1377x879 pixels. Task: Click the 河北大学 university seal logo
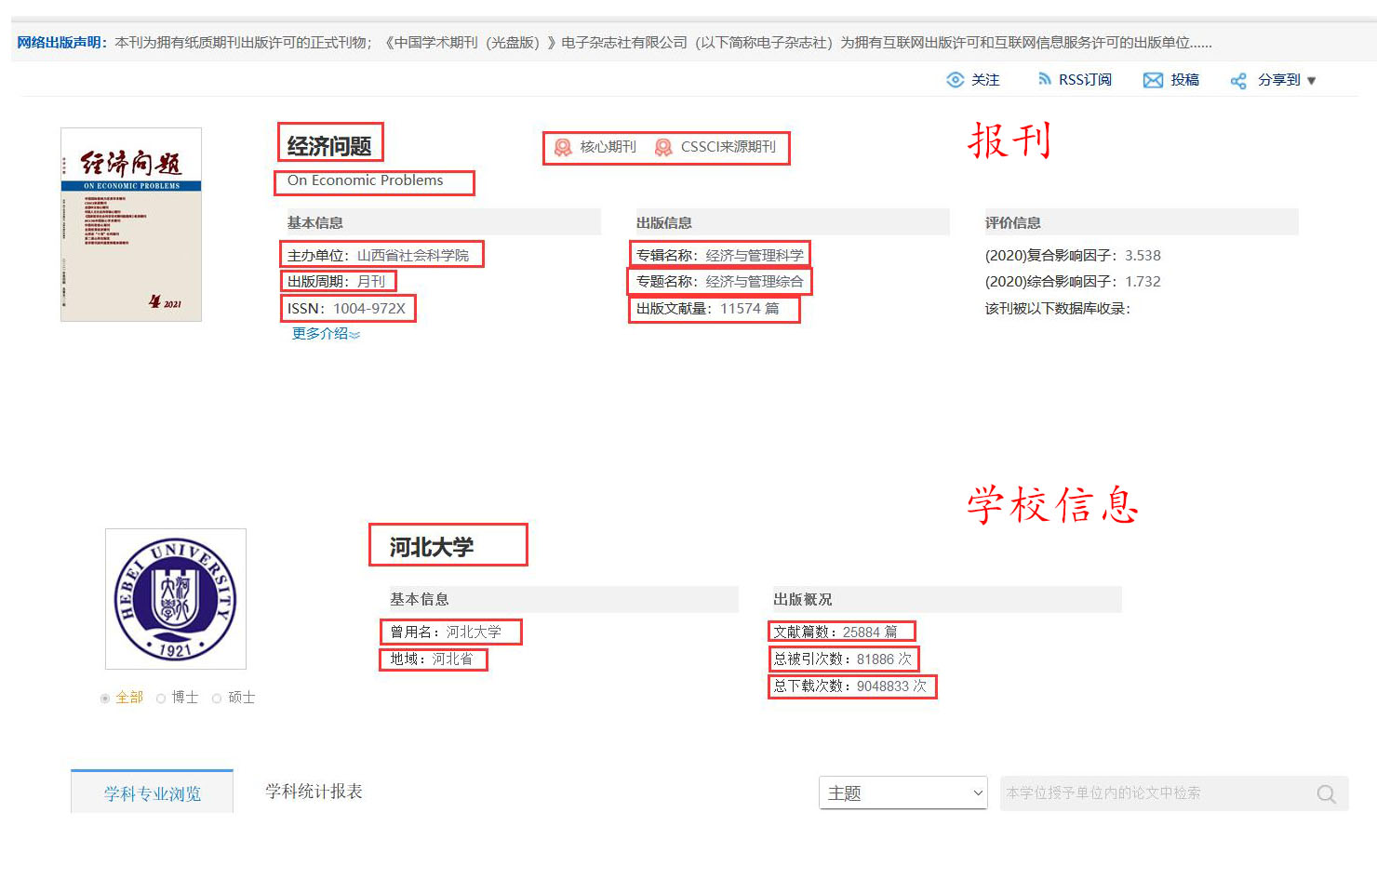click(176, 598)
